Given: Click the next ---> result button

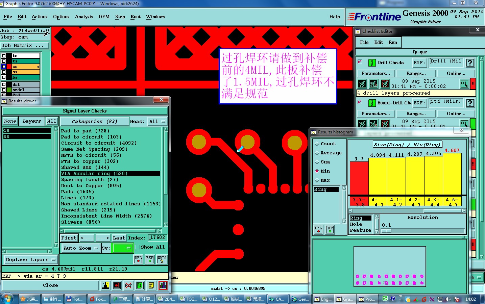Looking at the screenshot, I should click(x=103, y=238).
